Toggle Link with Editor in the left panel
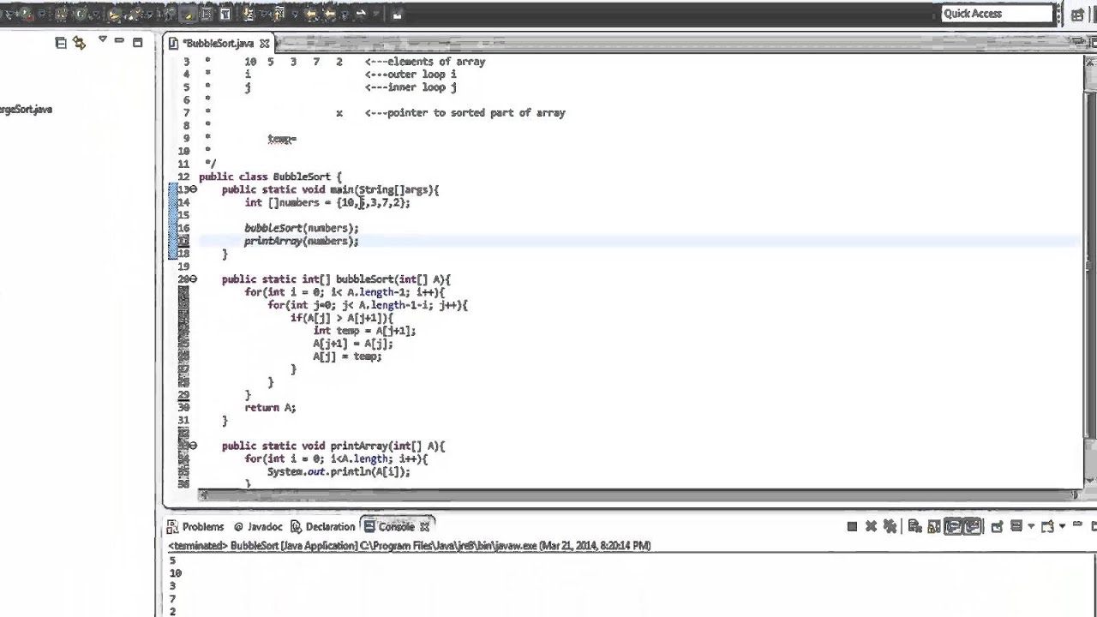1097x617 pixels. coord(79,42)
